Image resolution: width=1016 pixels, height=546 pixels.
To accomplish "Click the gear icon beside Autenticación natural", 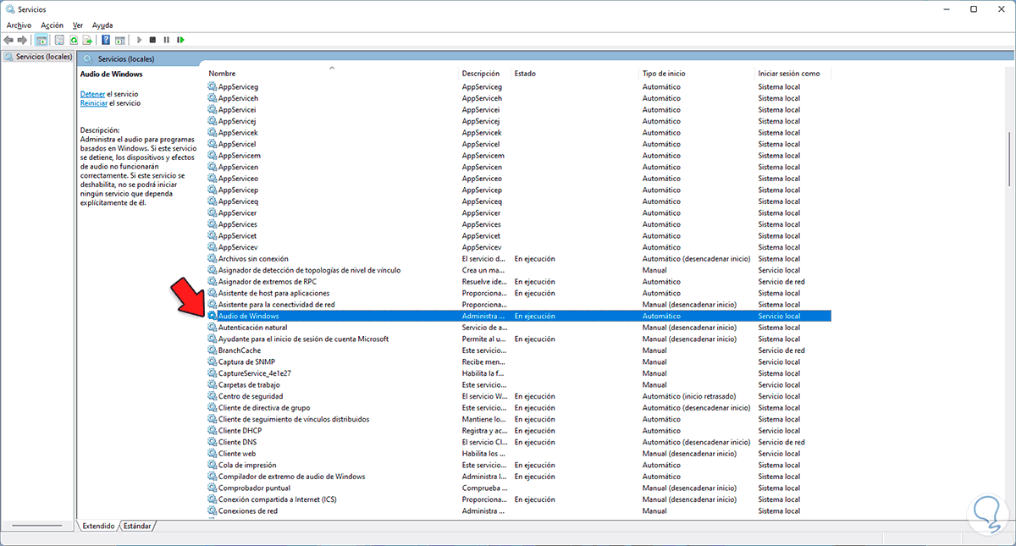I will (x=213, y=327).
